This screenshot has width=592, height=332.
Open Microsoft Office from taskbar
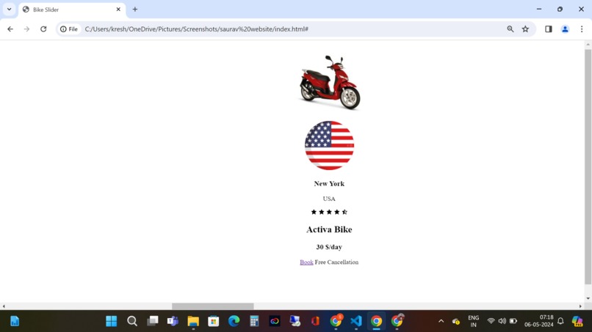[x=315, y=321]
